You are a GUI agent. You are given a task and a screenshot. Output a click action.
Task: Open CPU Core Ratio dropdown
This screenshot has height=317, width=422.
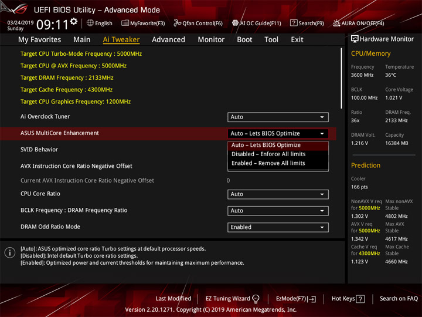(x=278, y=194)
